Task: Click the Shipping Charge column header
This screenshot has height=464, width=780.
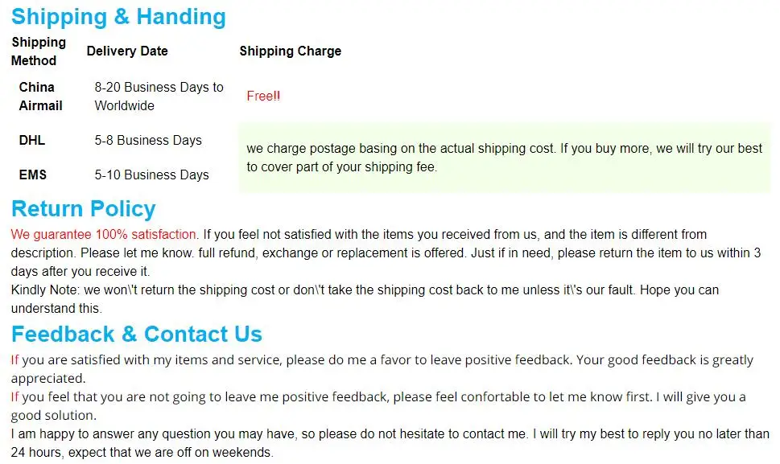Action: 290,51
